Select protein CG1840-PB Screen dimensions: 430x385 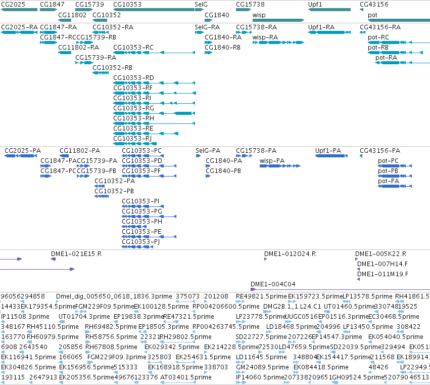223,171
